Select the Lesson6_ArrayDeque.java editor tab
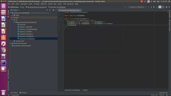The image size is (171, 96). pyautogui.click(x=70, y=10)
